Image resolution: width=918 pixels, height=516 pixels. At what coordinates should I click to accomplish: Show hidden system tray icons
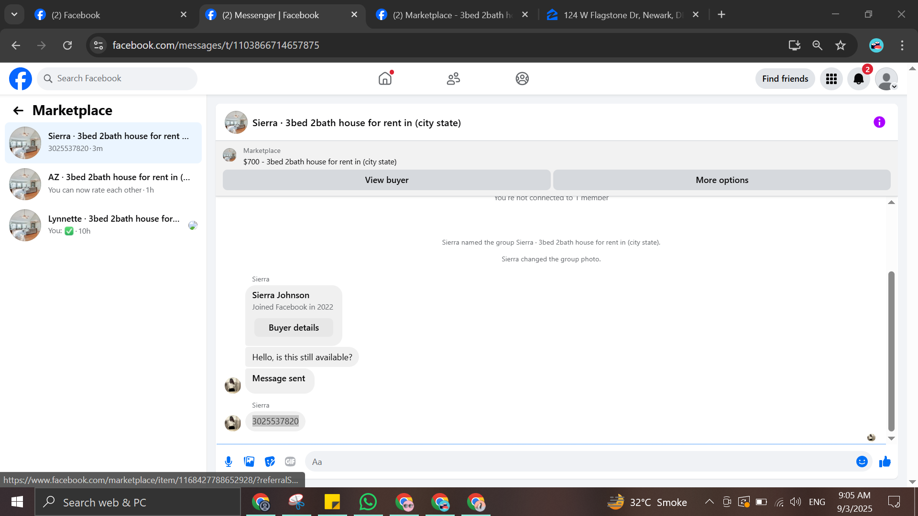coord(710,502)
